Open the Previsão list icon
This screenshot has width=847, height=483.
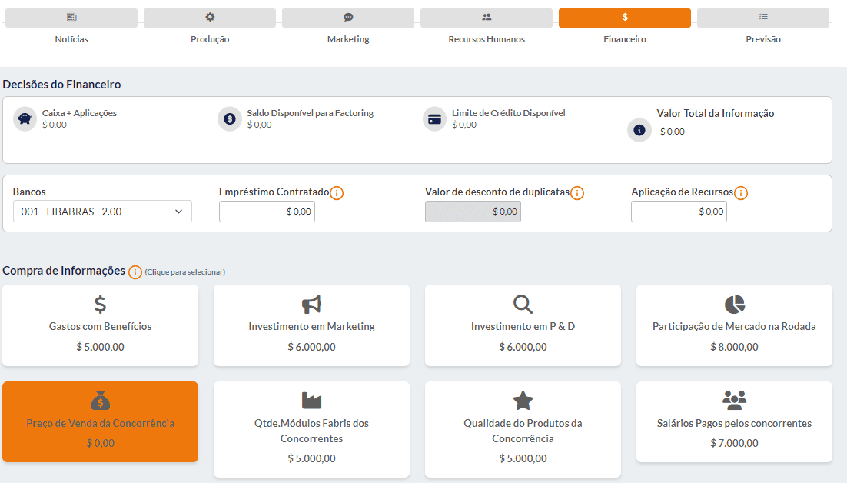click(762, 17)
